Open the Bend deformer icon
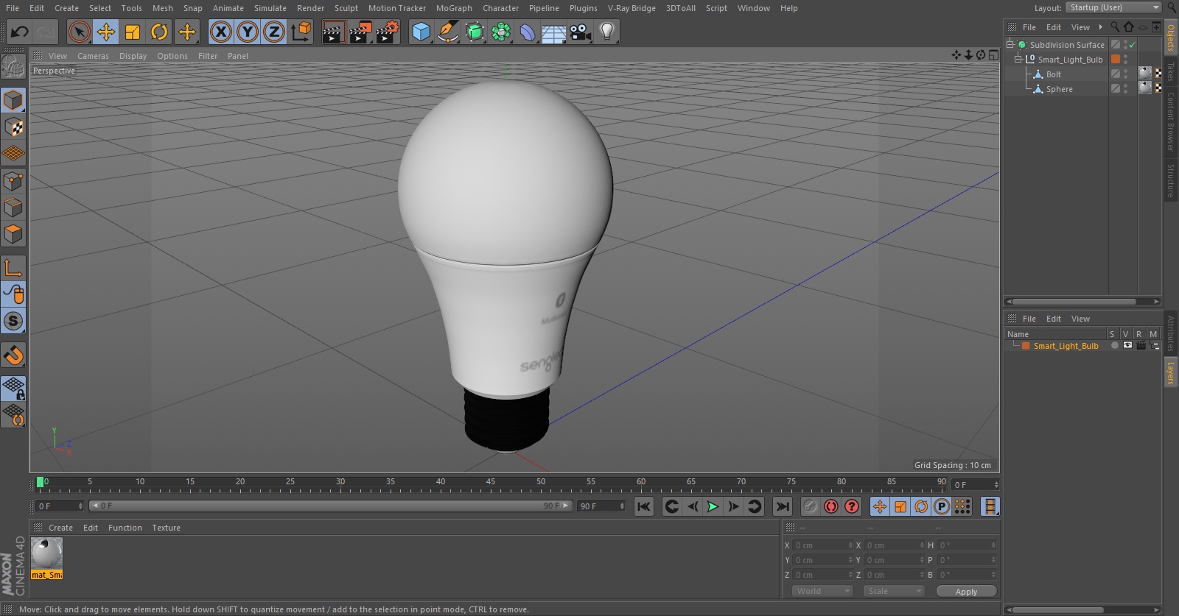The width and height of the screenshot is (1179, 616). (x=528, y=32)
